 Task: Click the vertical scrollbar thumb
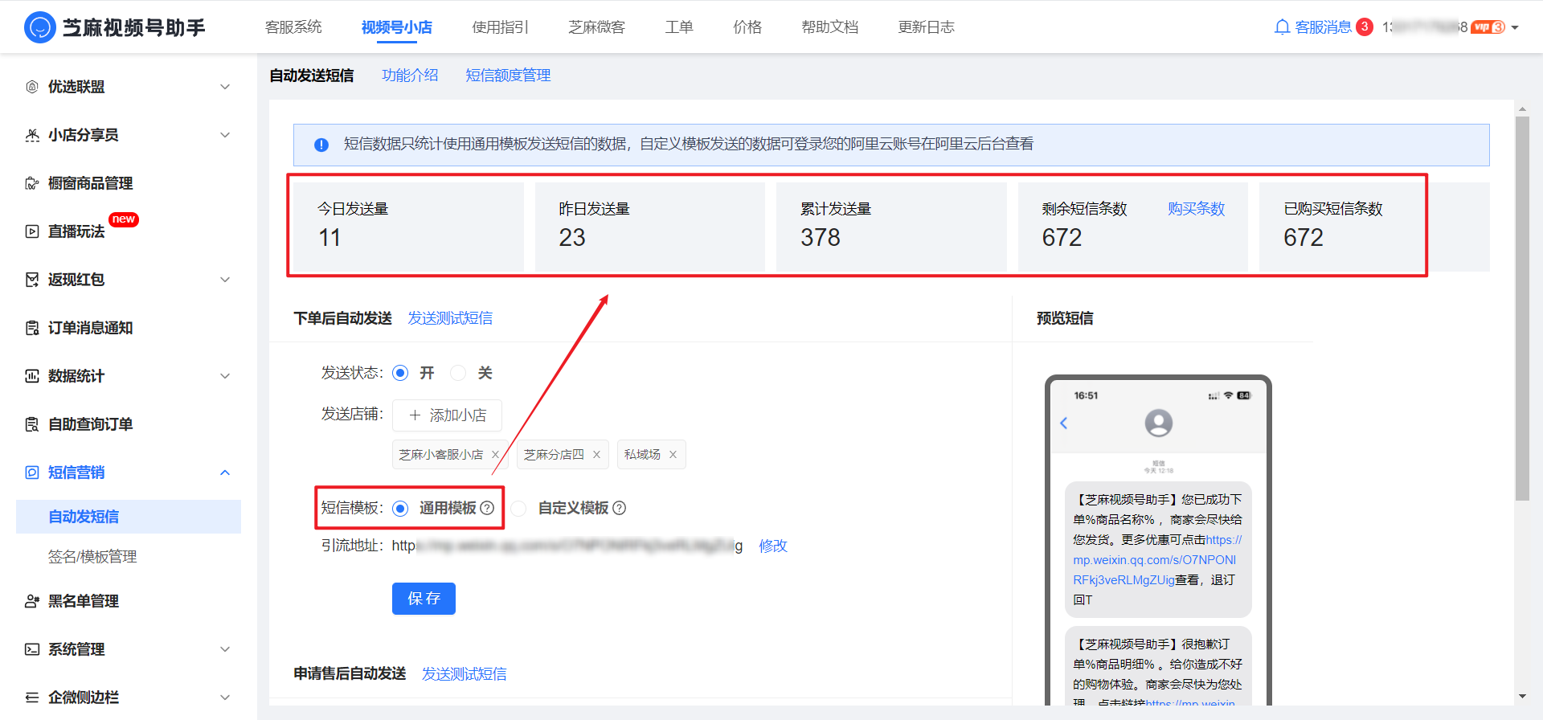[1522, 309]
